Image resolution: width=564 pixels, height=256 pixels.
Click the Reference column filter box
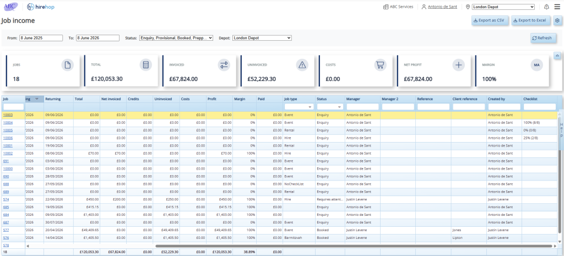(x=433, y=107)
